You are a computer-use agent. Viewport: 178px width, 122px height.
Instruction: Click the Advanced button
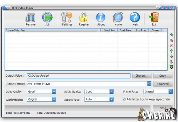pos(163,84)
